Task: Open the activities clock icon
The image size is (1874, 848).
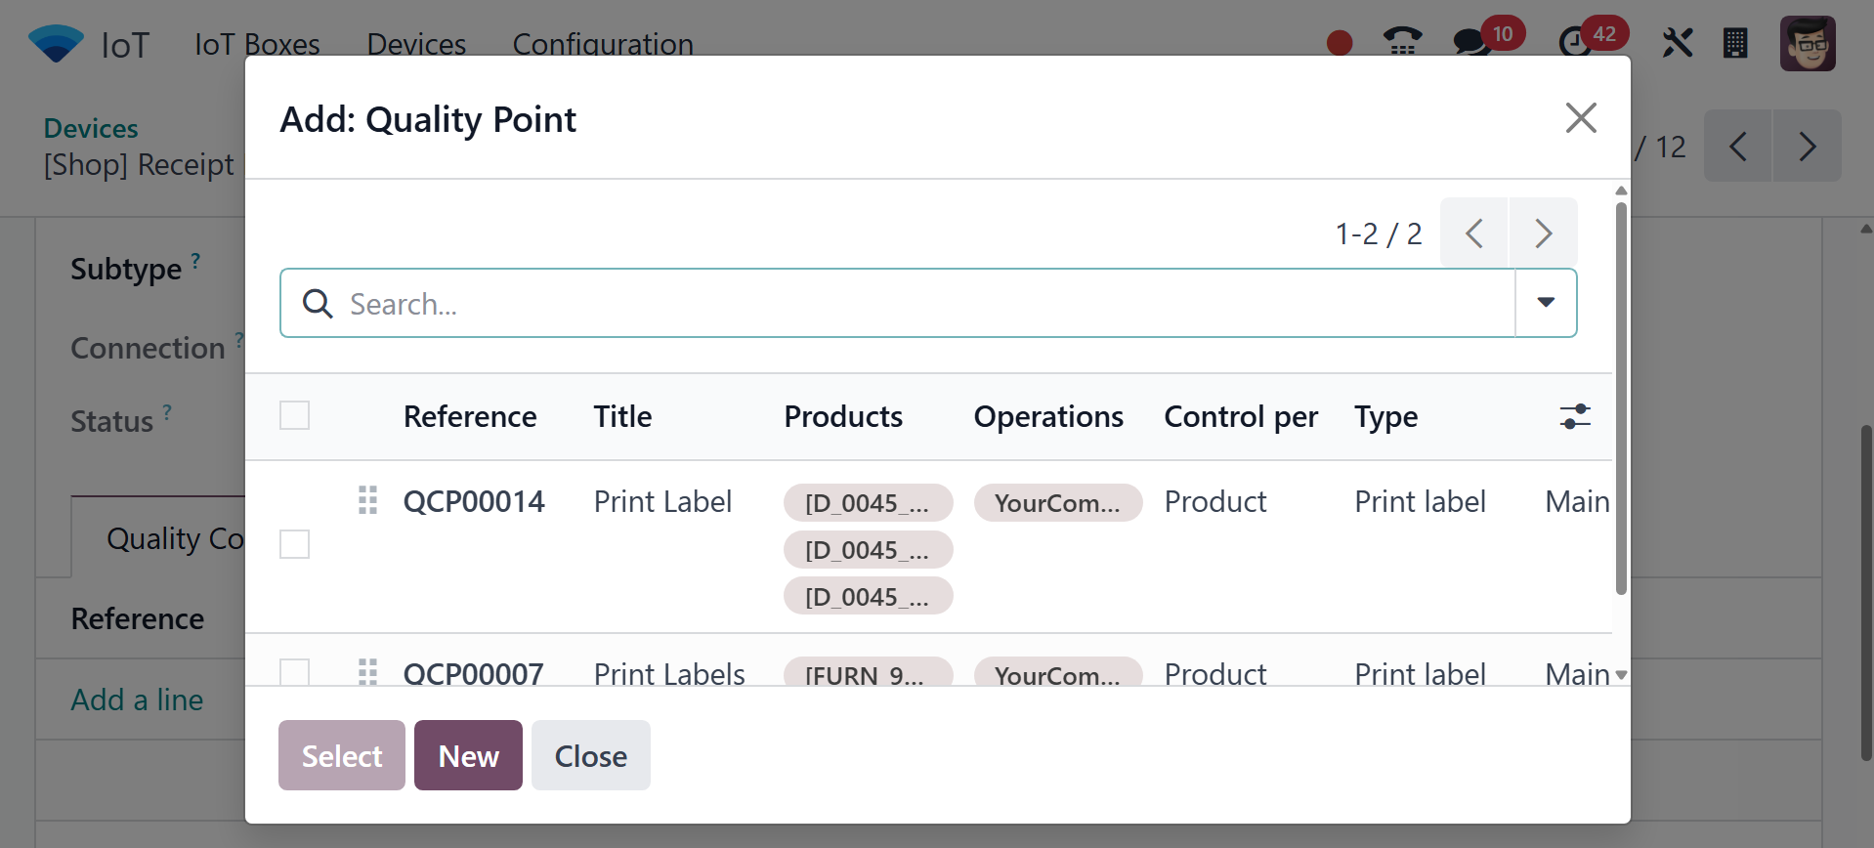Action: coord(1574,43)
